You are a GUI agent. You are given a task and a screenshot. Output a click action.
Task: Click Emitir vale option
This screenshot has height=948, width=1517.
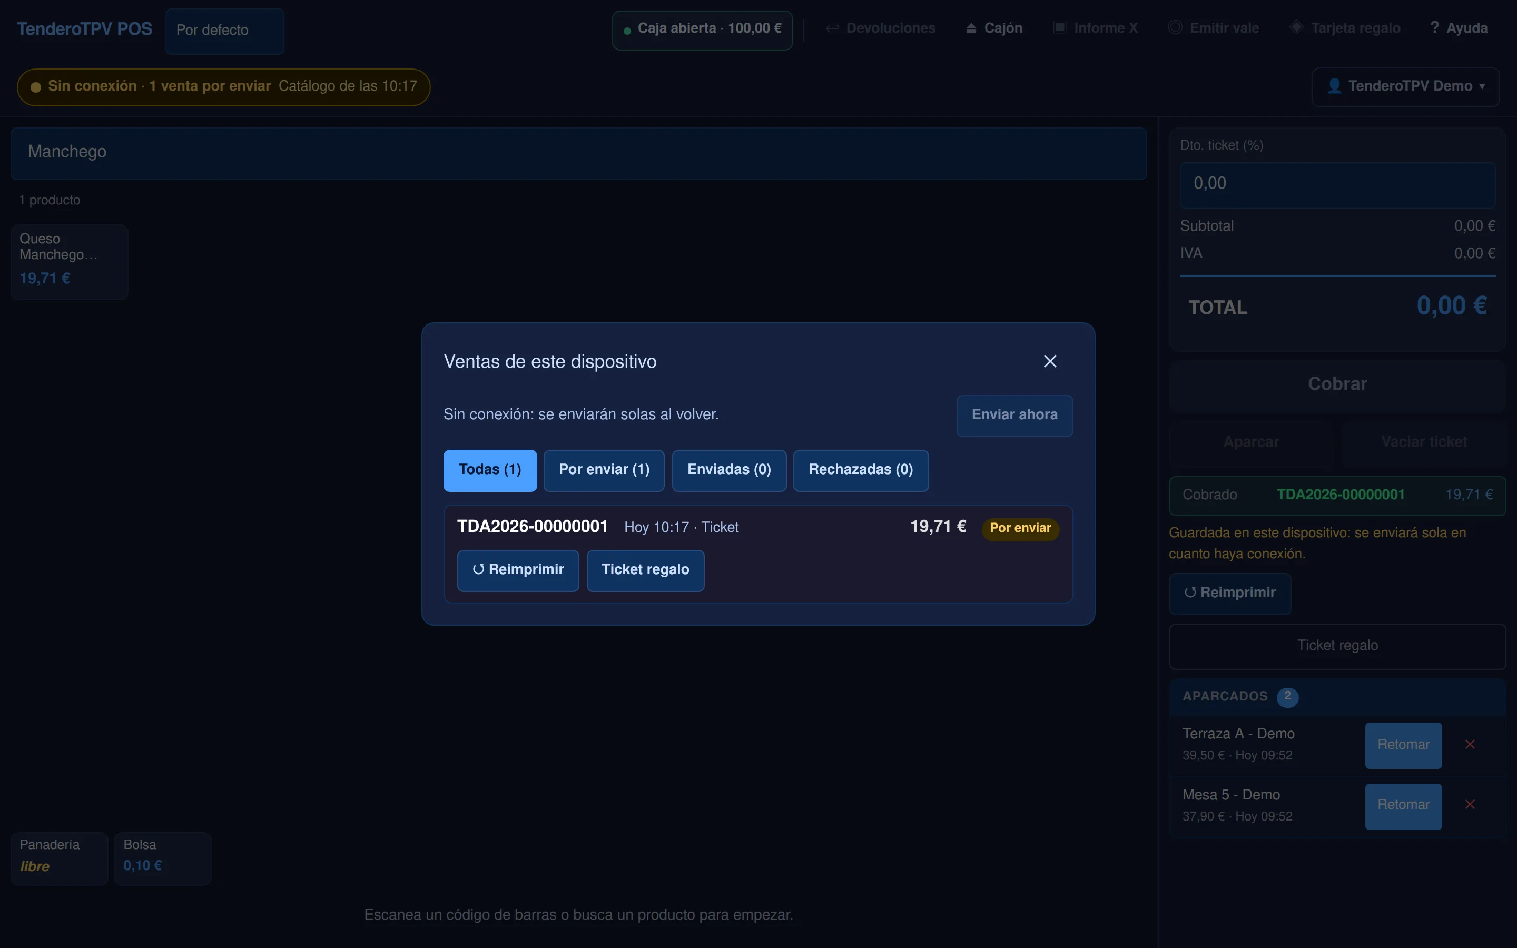click(1214, 28)
